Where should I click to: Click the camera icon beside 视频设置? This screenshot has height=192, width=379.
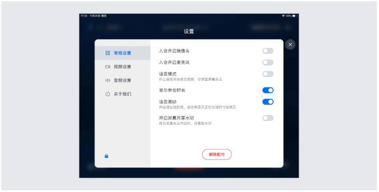[108, 67]
